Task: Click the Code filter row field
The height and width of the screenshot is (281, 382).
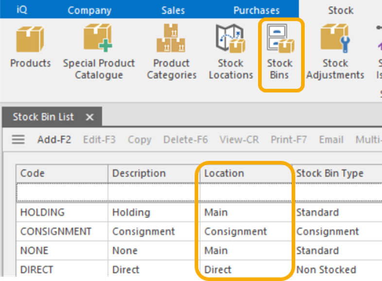Action: tap(62, 193)
